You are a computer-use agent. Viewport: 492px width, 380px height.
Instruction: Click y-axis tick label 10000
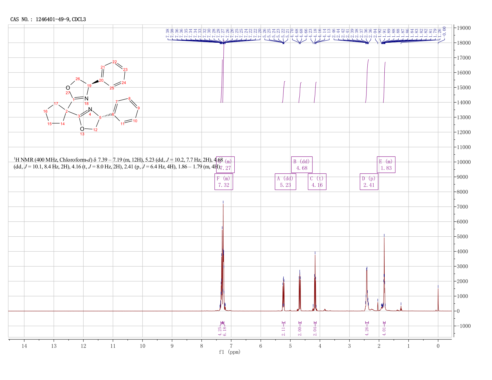463,162
